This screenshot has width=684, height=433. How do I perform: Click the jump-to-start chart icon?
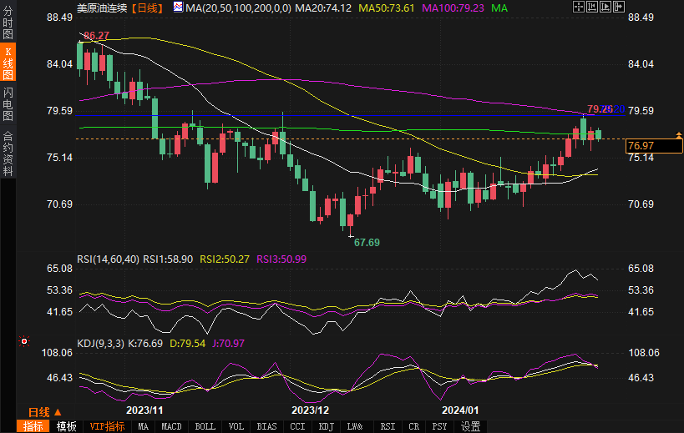click(x=591, y=8)
